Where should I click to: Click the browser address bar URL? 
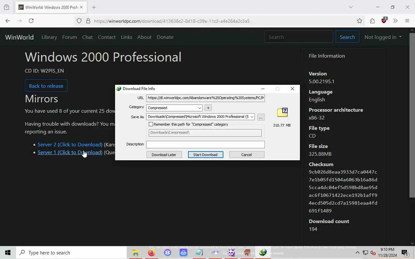pos(172,21)
